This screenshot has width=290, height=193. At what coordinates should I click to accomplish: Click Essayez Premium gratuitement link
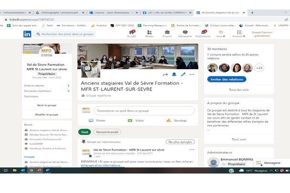click(262, 34)
